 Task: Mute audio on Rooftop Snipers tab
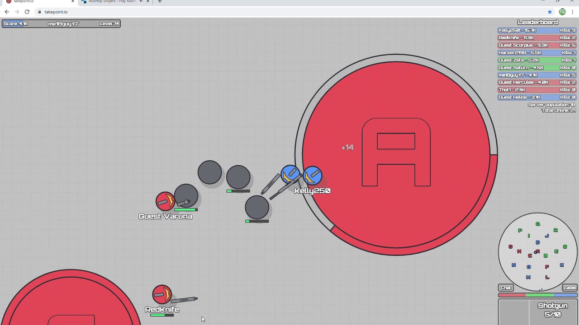[141, 1]
